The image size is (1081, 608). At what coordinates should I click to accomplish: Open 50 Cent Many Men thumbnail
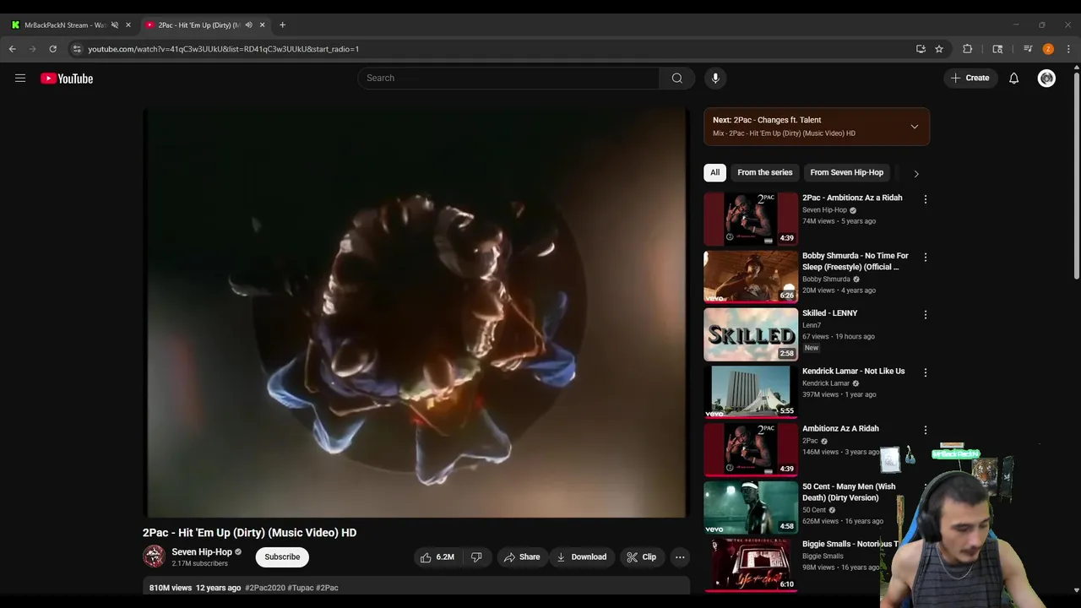pos(751,508)
